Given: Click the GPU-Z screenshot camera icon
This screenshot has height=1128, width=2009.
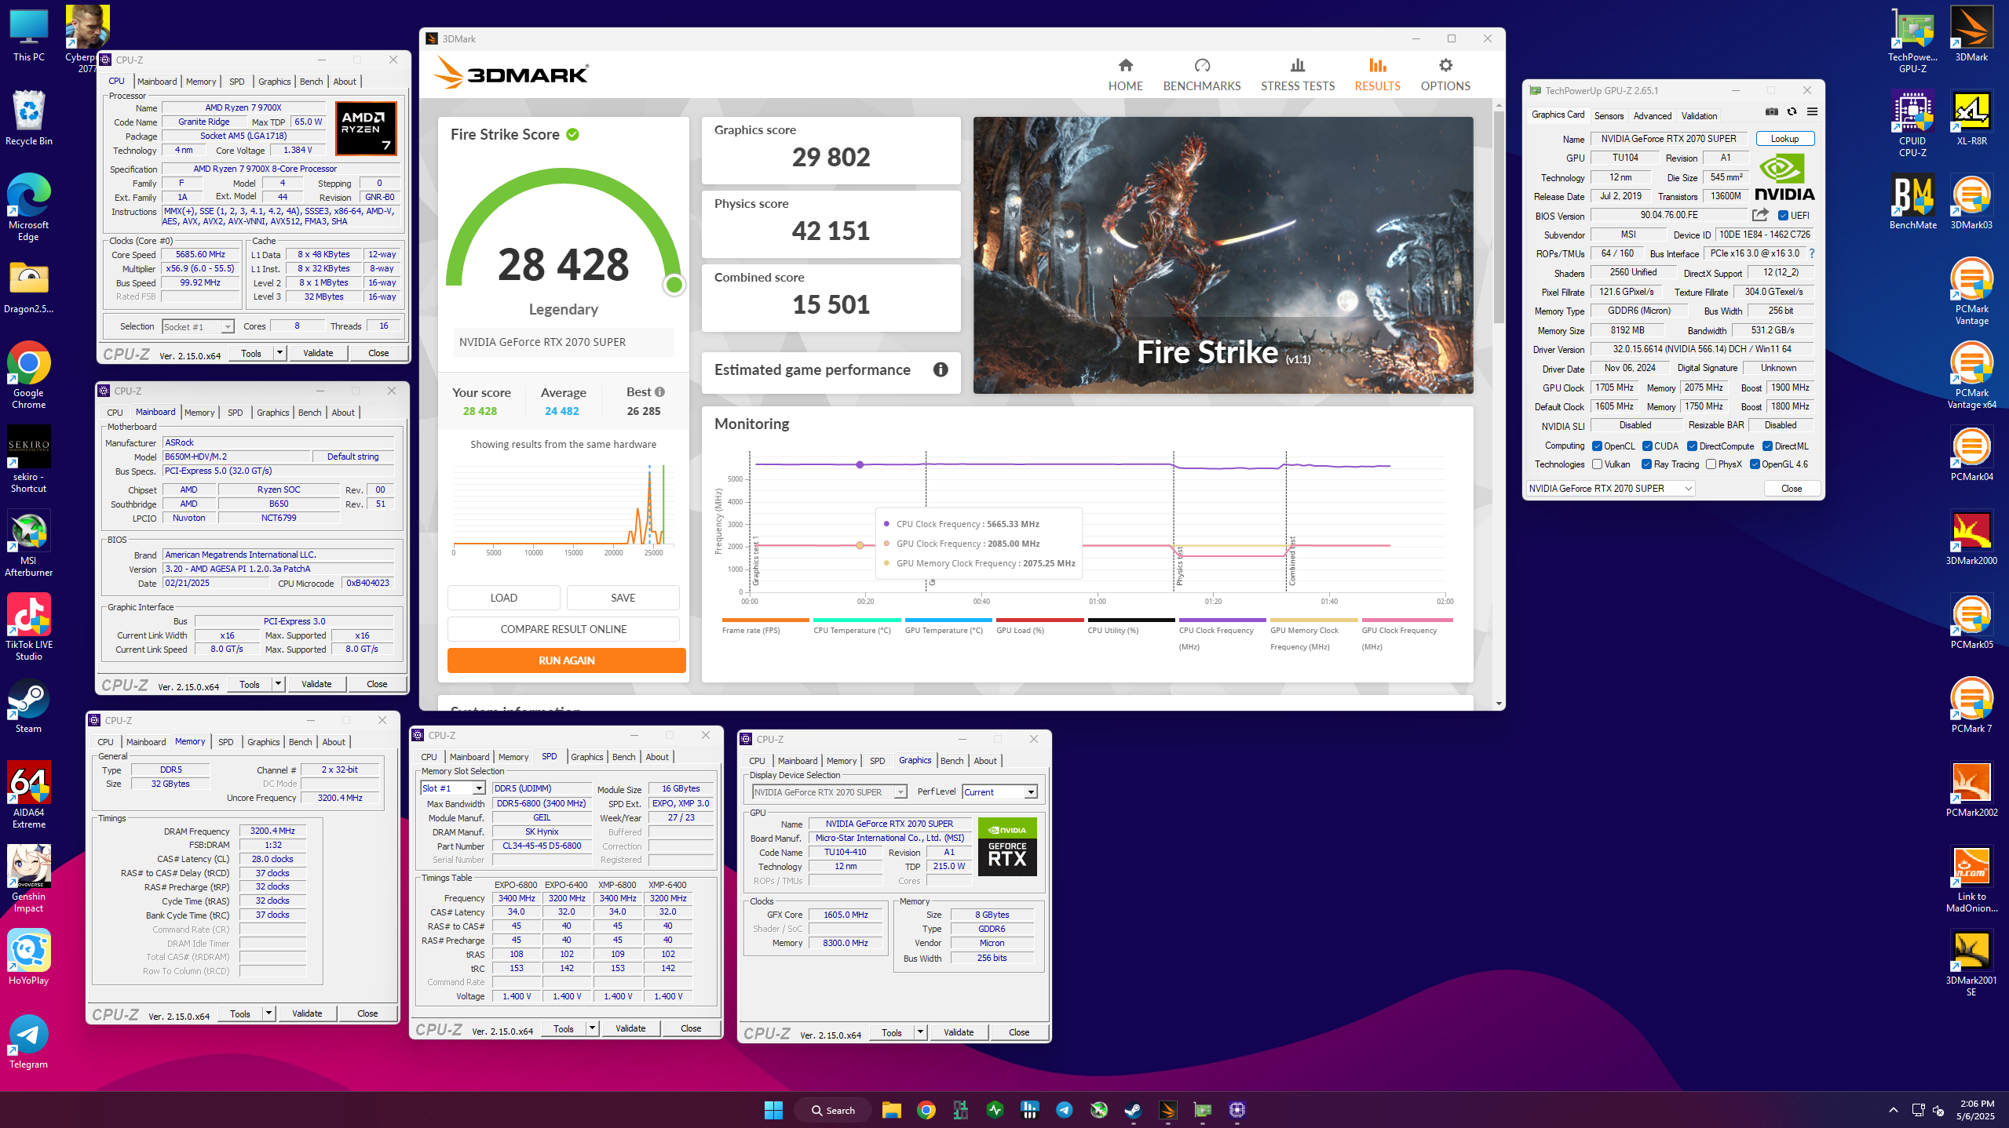Looking at the screenshot, I should coord(1771,112).
